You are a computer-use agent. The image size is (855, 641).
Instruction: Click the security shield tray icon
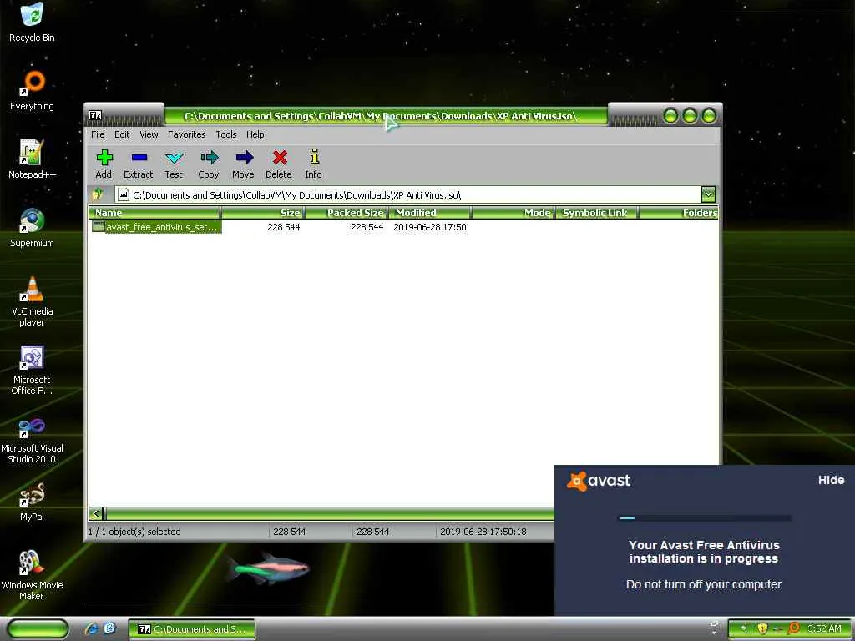[762, 628]
